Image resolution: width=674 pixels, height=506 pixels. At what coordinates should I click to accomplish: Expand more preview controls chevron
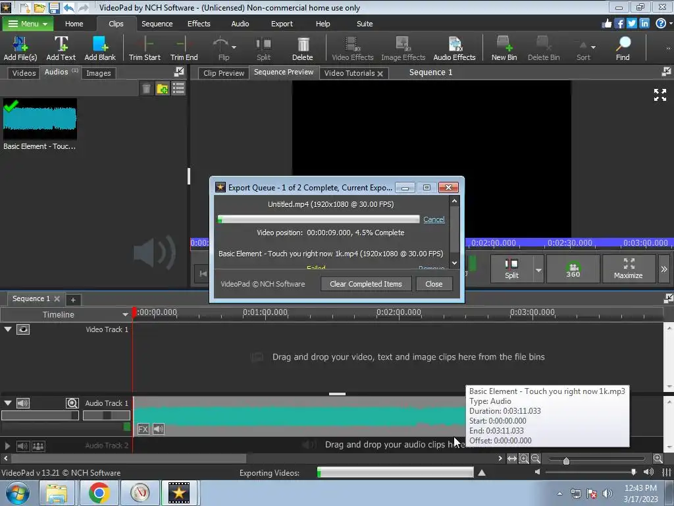click(664, 269)
